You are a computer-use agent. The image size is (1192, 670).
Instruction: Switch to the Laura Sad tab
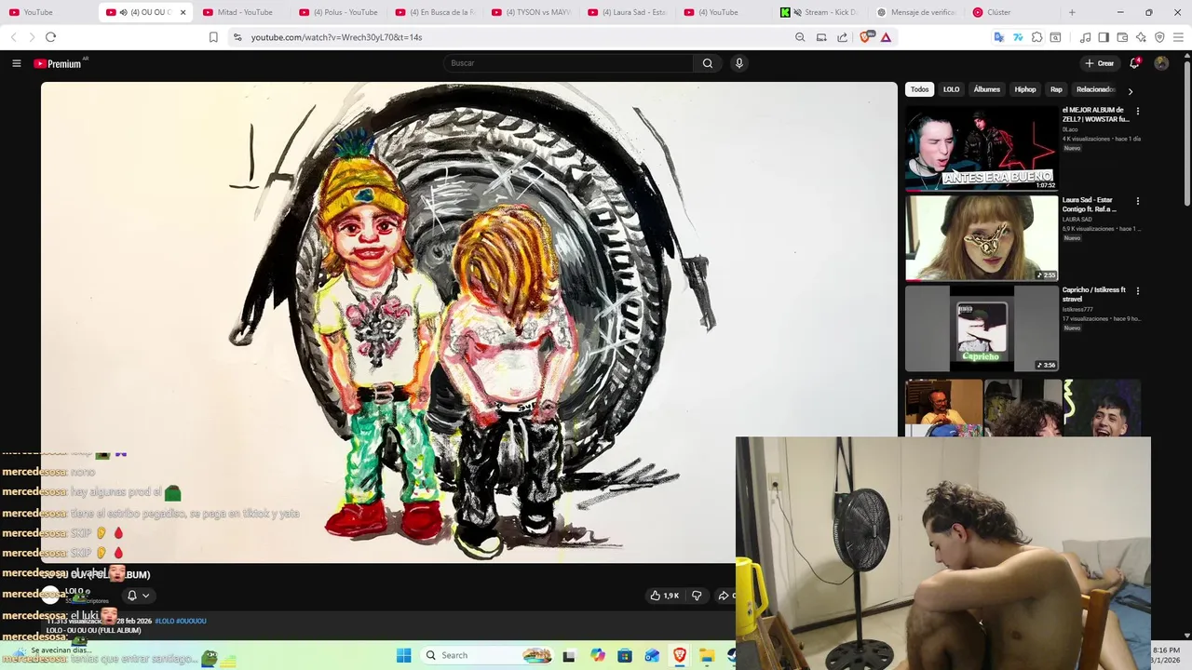pyautogui.click(x=629, y=12)
